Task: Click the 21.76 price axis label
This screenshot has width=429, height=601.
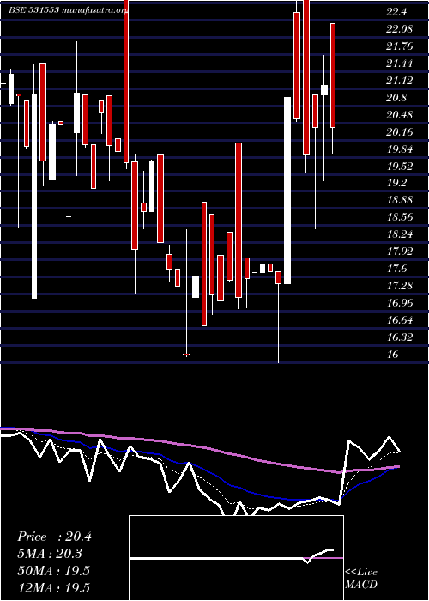Action: coord(400,46)
